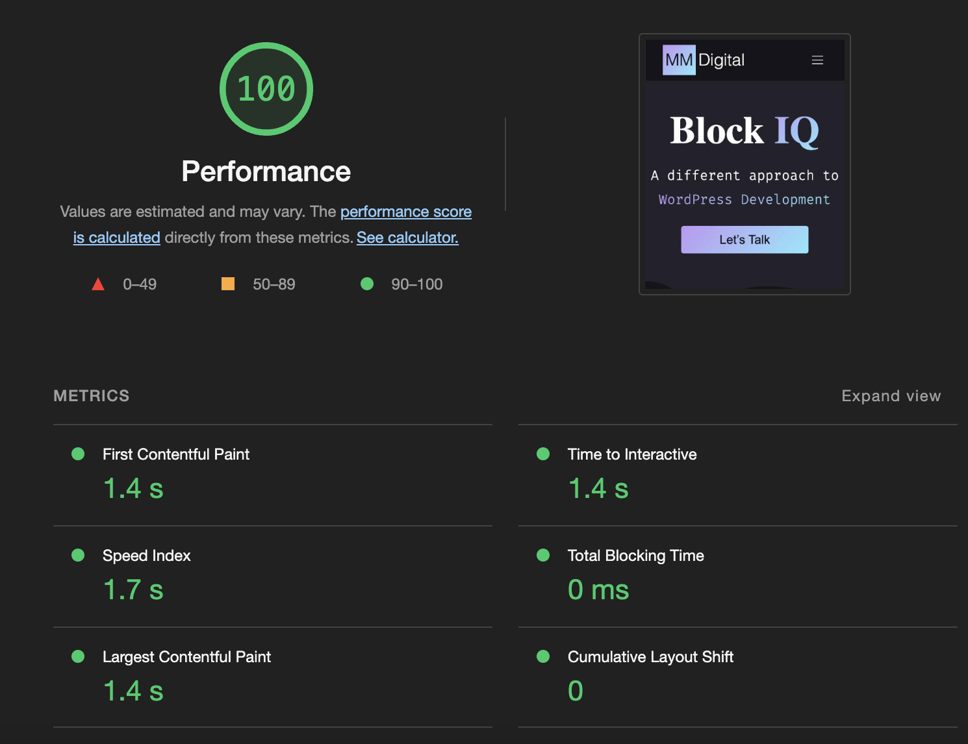
Task: Click the 100 performance score gauge
Action: click(266, 89)
